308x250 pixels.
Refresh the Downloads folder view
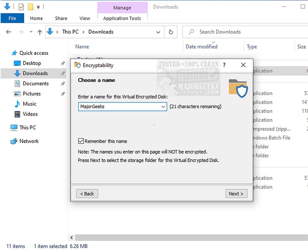[171, 32]
